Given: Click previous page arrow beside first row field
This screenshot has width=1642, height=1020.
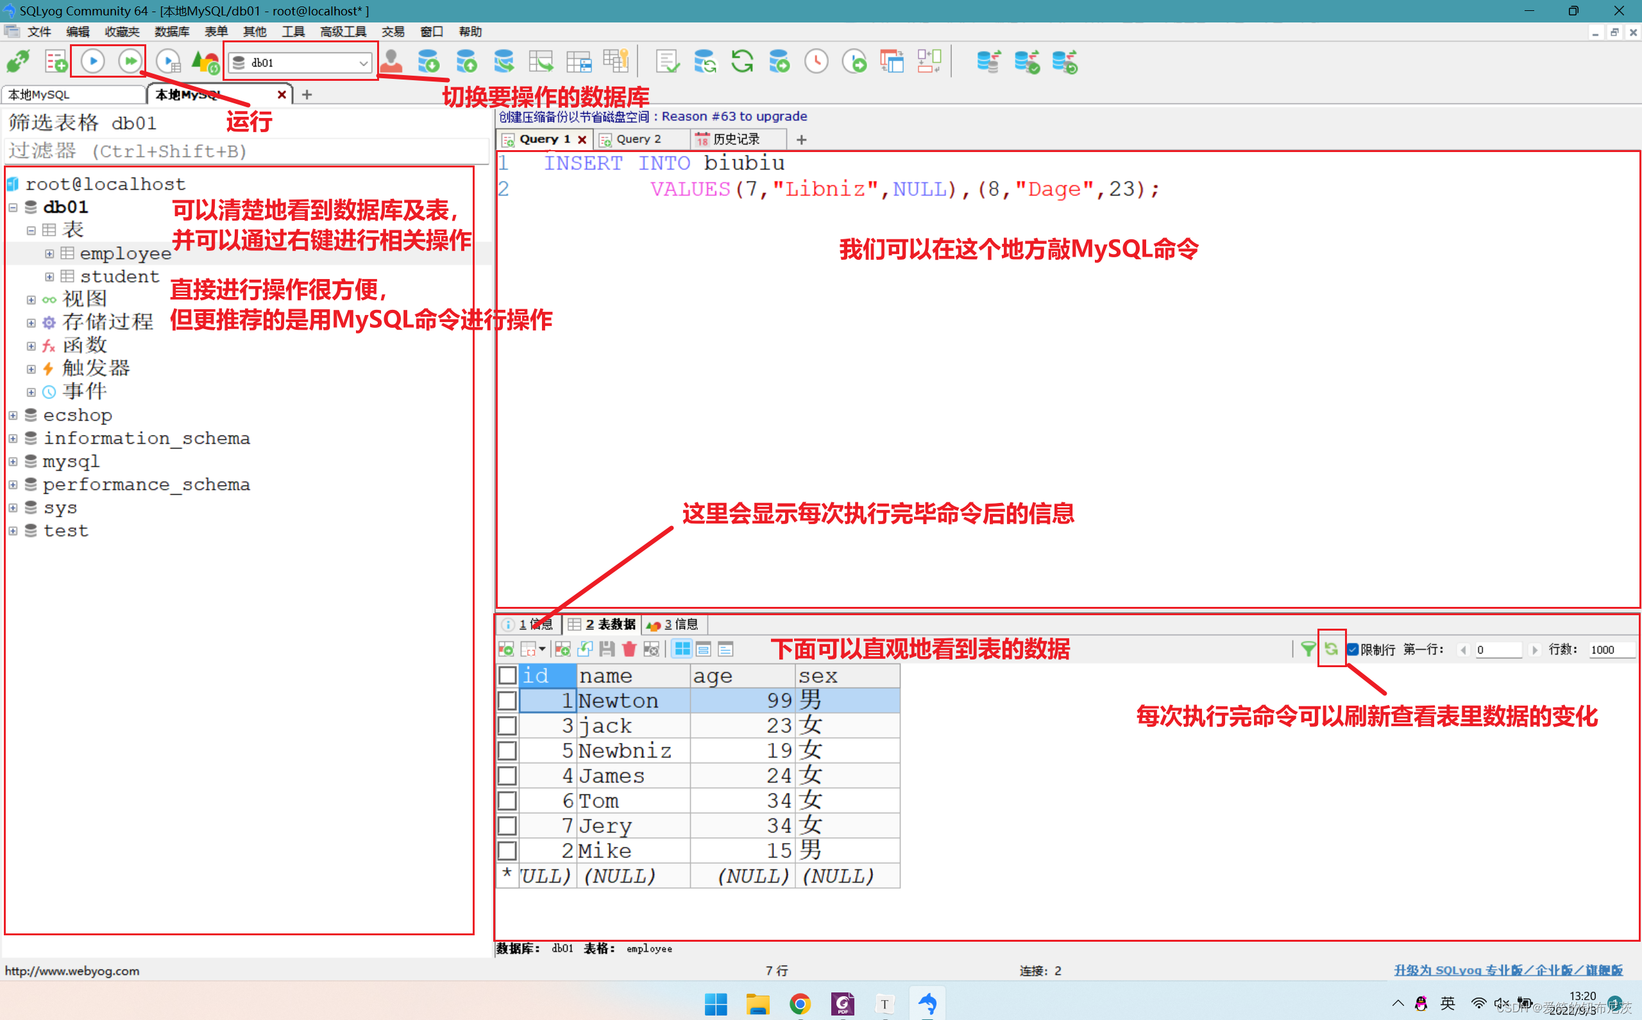Looking at the screenshot, I should point(1463,650).
